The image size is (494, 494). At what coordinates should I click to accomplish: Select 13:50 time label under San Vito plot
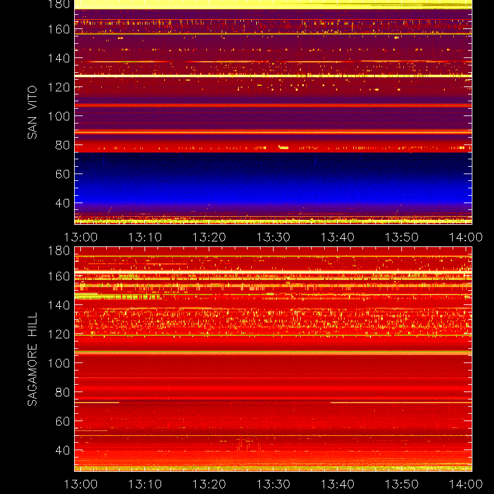[402, 237]
